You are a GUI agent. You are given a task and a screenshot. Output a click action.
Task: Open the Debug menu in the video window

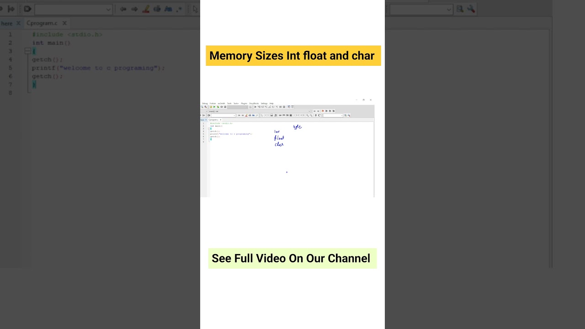click(205, 103)
